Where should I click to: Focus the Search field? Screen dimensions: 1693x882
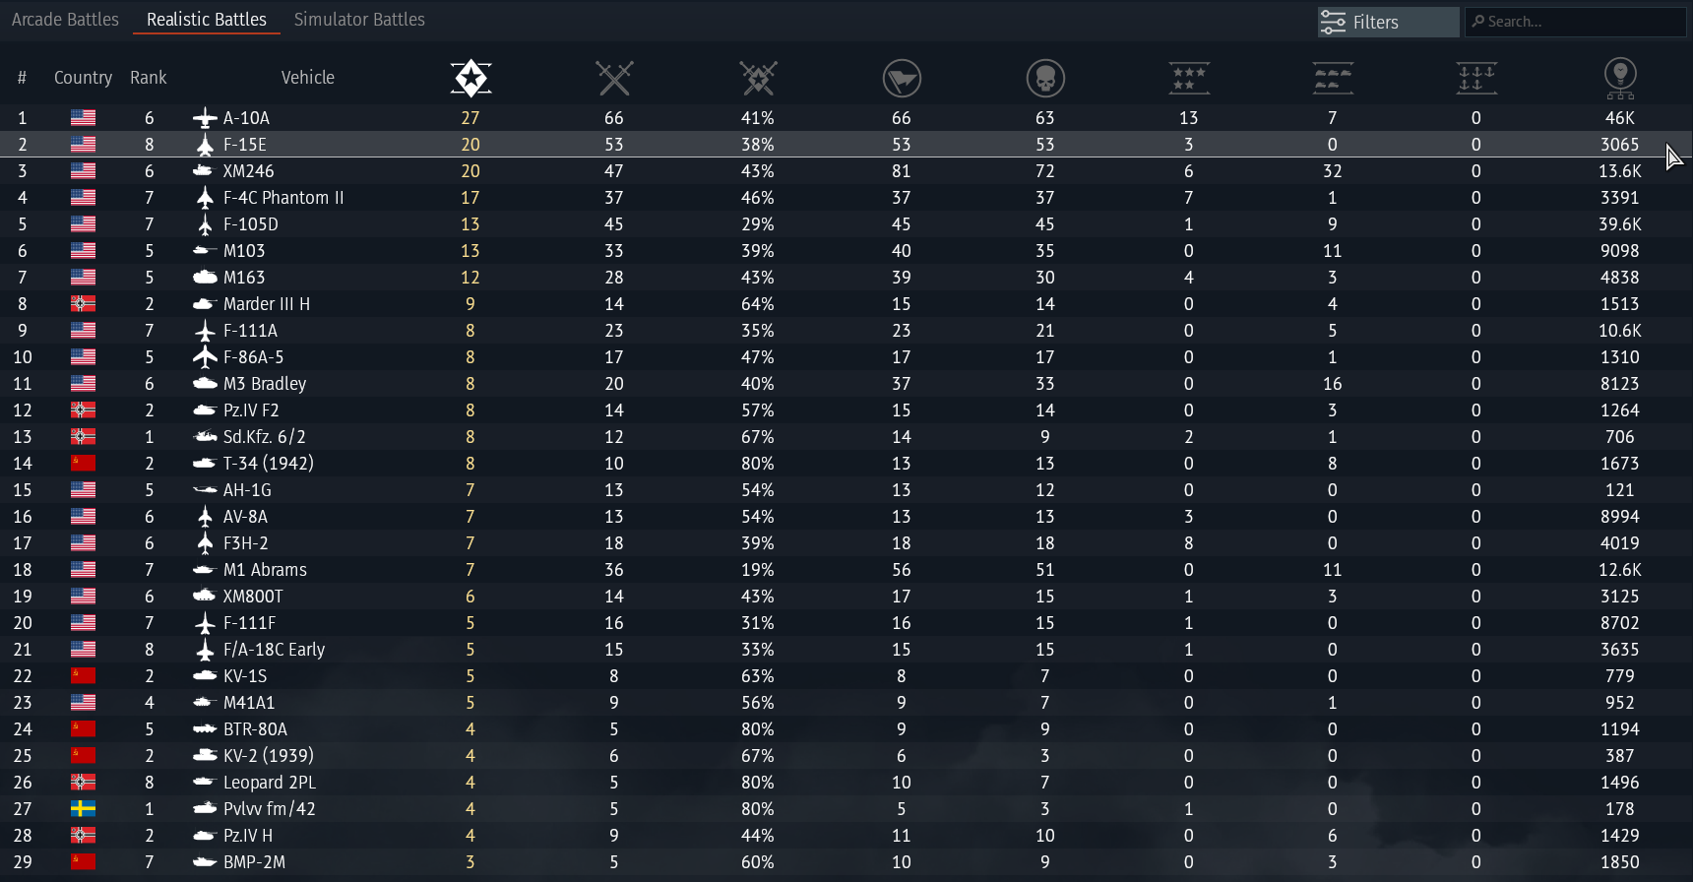click(1575, 22)
